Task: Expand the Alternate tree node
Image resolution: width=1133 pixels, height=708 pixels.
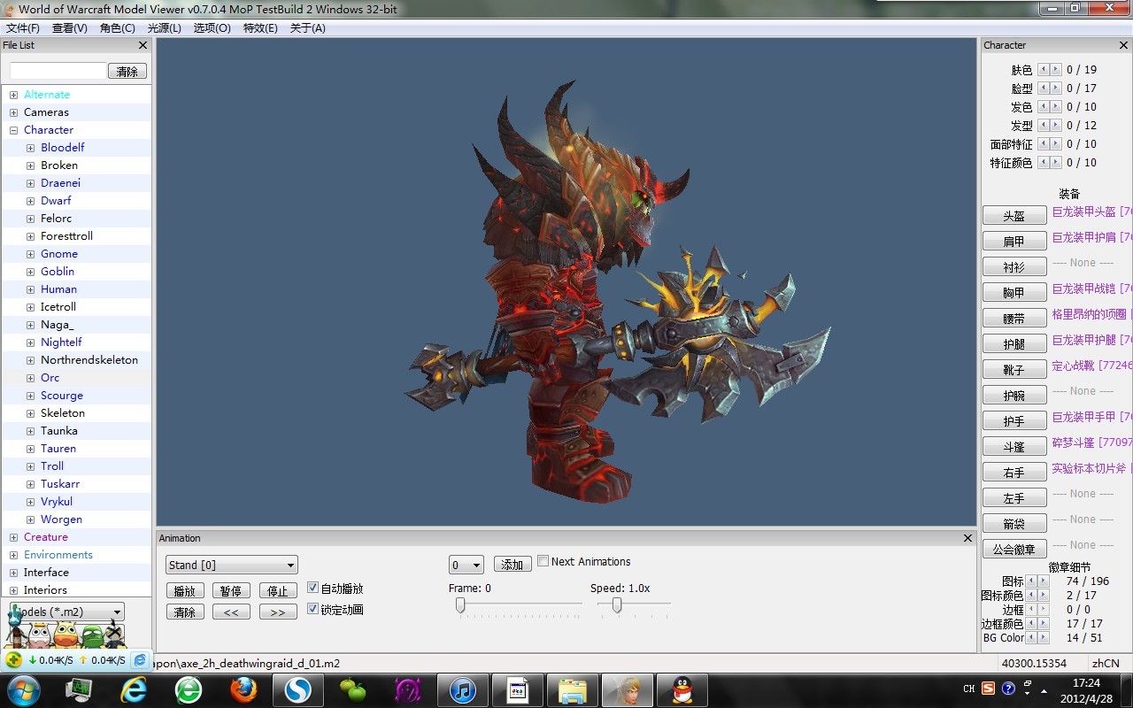Action: pyautogui.click(x=13, y=95)
